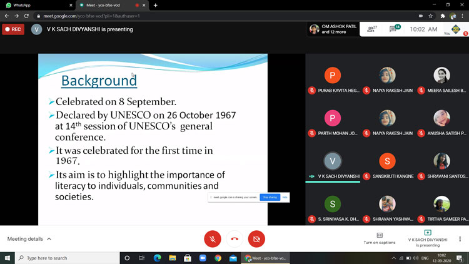The image size is (469, 264).
Task: Click the V K SACH DIVYANSHI is presenting button
Action: (428, 238)
